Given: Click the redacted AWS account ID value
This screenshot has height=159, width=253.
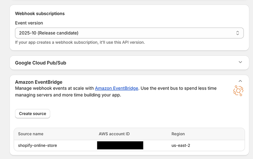Looking at the screenshot, I should pos(120,145).
